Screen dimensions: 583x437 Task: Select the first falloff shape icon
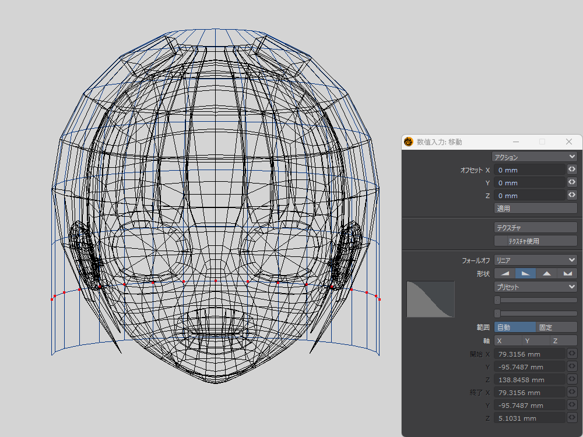point(505,273)
